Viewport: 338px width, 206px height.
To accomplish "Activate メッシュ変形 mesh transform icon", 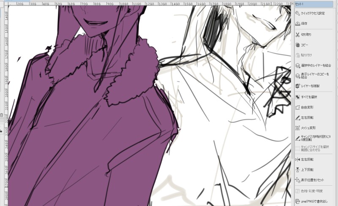I will (297, 128).
